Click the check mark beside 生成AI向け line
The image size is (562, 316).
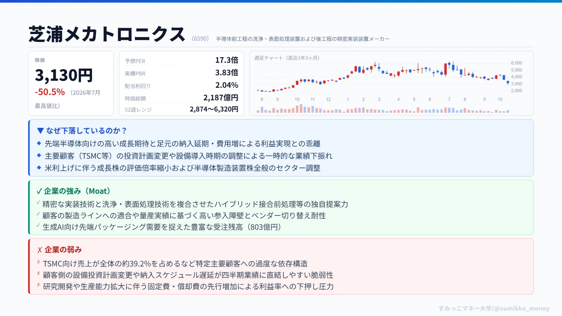[x=38, y=225]
